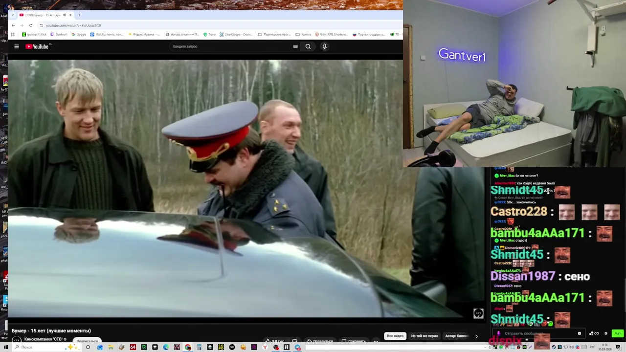
Task: Close the Бумер YouTube tab
Action: (x=70, y=15)
